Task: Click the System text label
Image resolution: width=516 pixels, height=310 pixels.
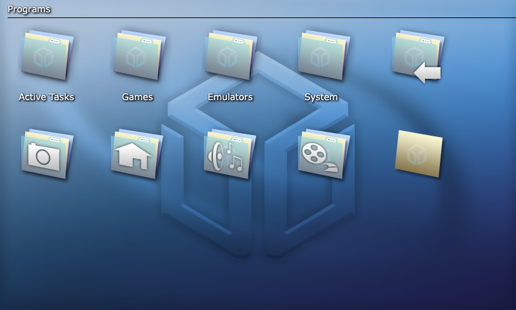Action: (x=321, y=97)
